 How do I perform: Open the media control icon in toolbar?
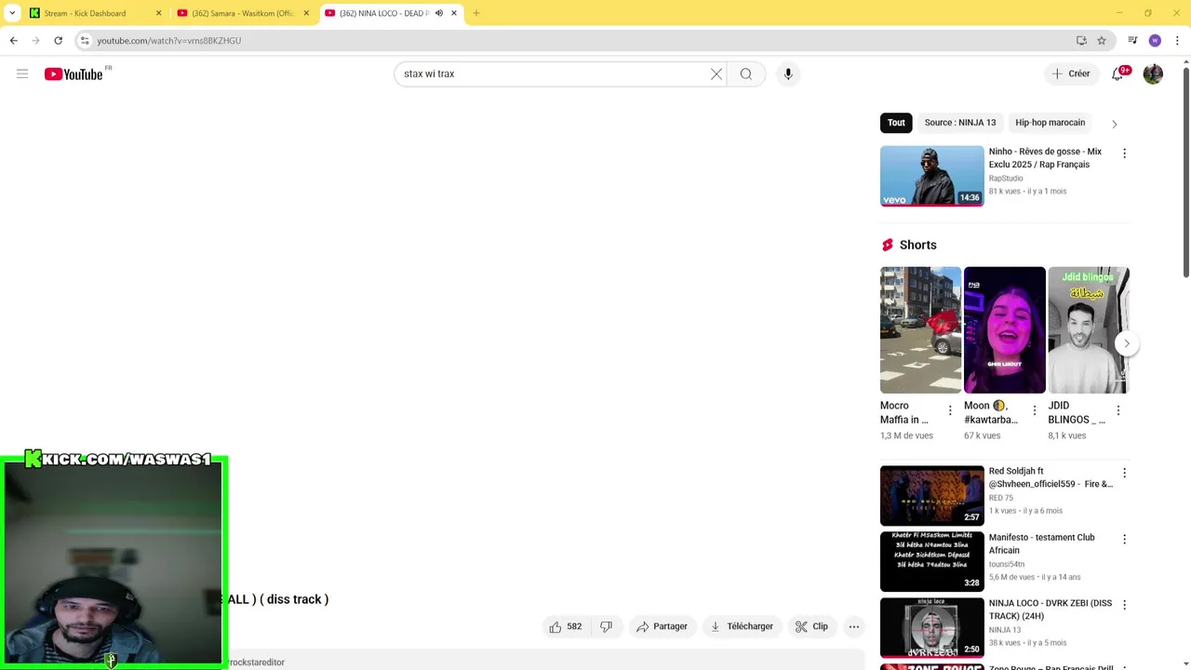point(1132,40)
